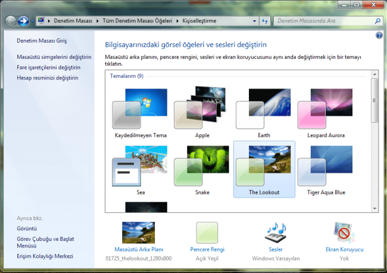The image size is (387, 273).
Task: Expand arrow after Denetim Masası breadcrumb
Action: point(98,21)
